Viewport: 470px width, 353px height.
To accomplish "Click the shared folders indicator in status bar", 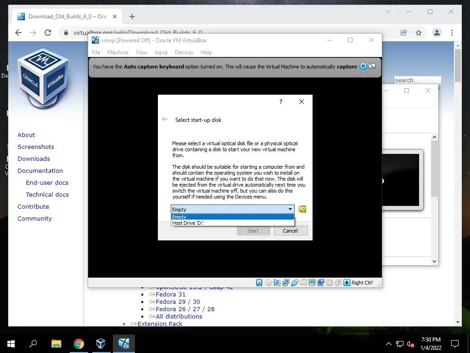I will [303, 283].
